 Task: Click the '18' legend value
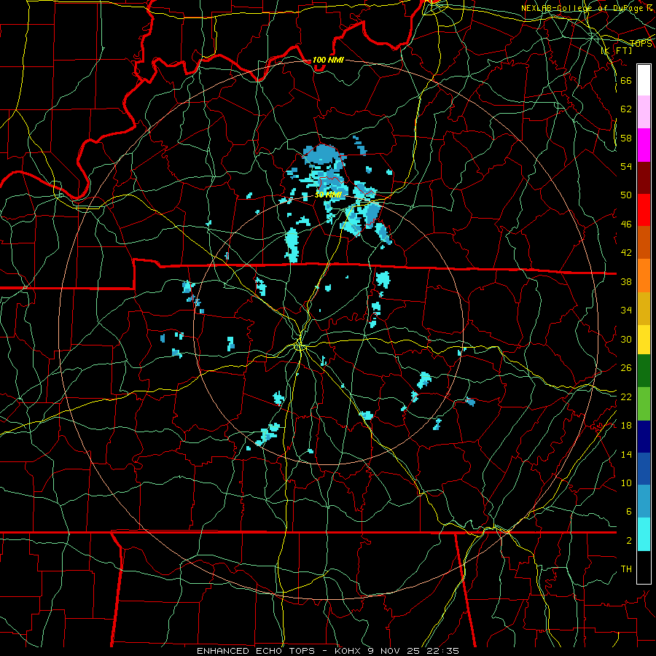626,426
